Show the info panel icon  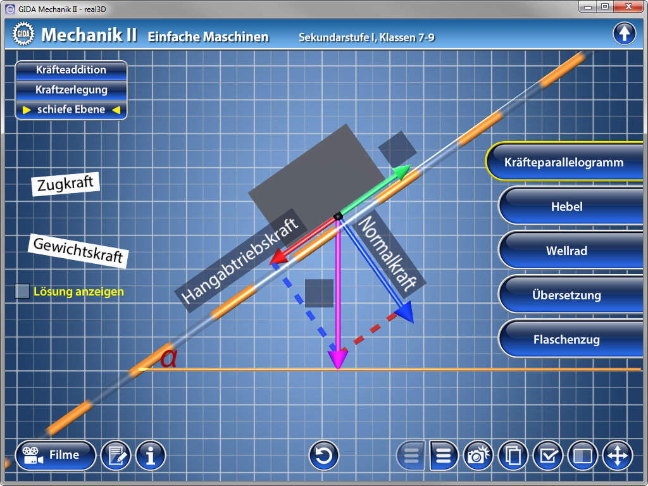pos(151,455)
